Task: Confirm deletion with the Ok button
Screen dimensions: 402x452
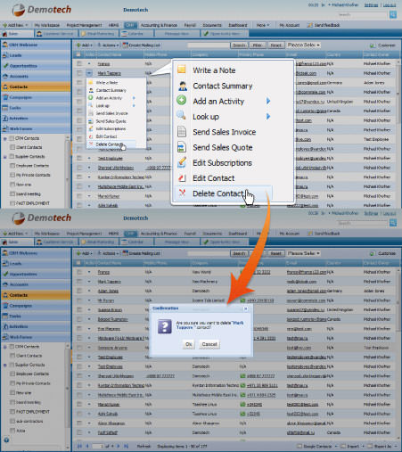Action: (189, 344)
